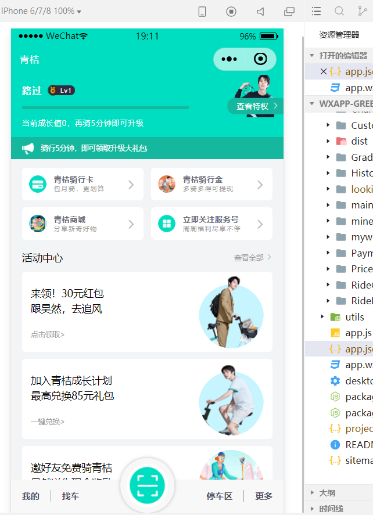
Task: Expand the Grad folder
Action: pyautogui.click(x=328, y=157)
